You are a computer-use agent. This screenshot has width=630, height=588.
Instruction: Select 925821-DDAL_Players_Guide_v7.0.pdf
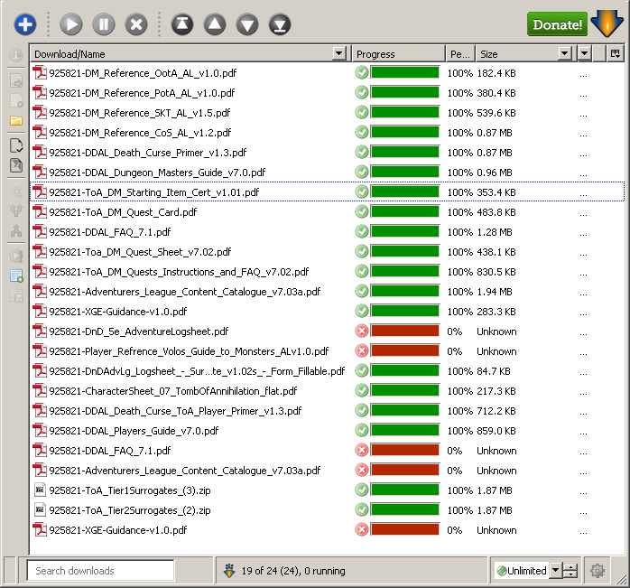tap(327, 431)
